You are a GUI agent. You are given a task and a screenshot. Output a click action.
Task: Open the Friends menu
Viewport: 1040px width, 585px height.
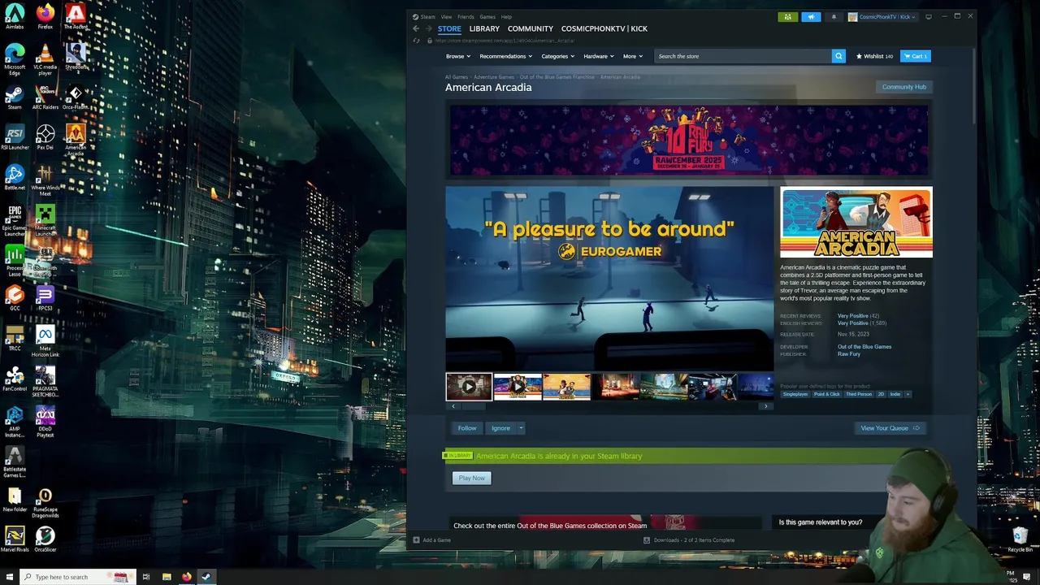[466, 16]
